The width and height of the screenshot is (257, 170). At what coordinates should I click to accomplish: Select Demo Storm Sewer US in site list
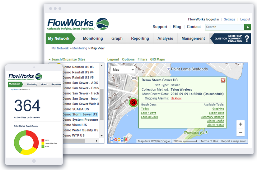point(80,114)
